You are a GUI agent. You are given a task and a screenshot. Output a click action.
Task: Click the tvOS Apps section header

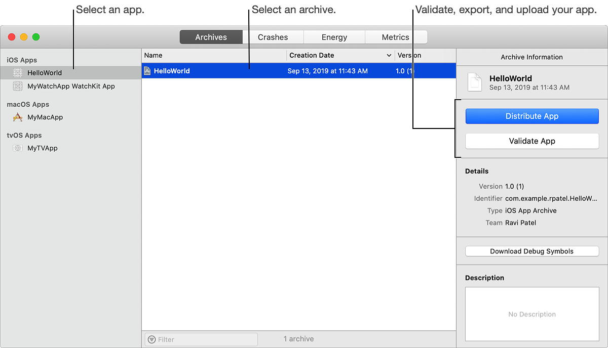point(24,136)
